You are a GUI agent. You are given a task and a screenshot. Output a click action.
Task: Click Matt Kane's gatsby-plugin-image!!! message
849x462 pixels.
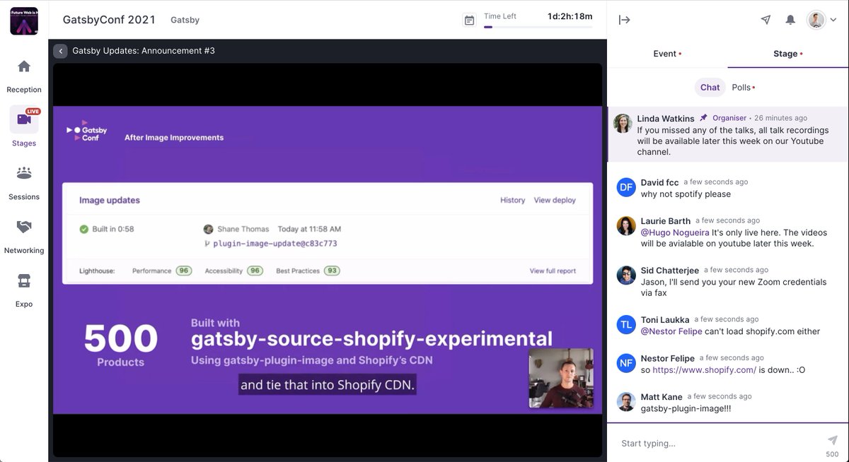[686, 408]
